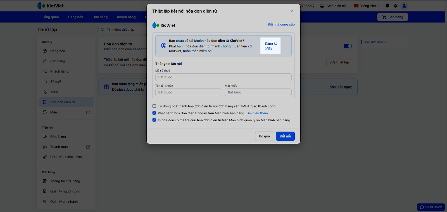Click the Giao hàng truck icon
This screenshot has width=447, height=212.
[x=45, y=136]
